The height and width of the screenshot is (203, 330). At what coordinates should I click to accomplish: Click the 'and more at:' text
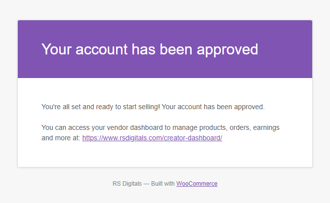click(61, 138)
